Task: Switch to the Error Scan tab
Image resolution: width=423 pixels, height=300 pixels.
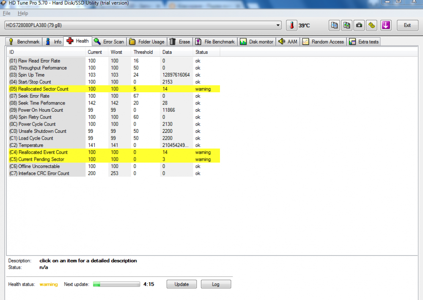Action: click(x=109, y=41)
